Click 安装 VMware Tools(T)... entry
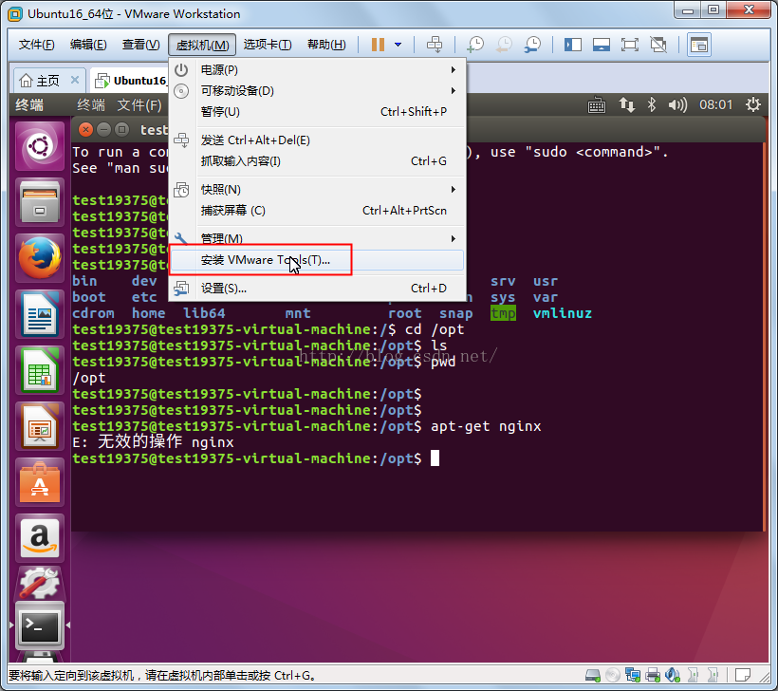Viewport: 778px width, 691px height. click(x=317, y=260)
